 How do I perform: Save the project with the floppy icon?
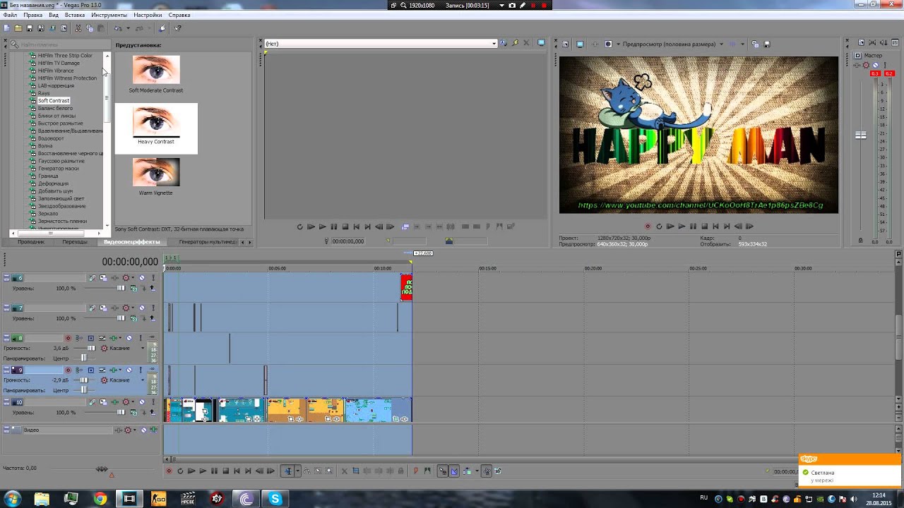pos(30,28)
